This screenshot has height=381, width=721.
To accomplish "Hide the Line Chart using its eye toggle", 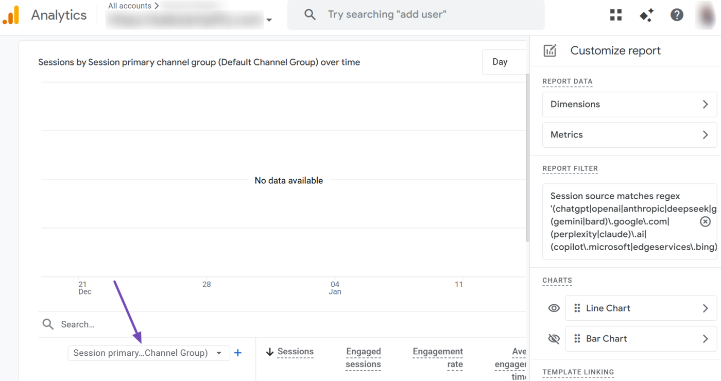I will coord(554,307).
